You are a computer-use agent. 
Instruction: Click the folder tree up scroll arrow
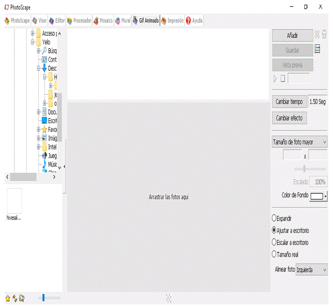(59, 34)
